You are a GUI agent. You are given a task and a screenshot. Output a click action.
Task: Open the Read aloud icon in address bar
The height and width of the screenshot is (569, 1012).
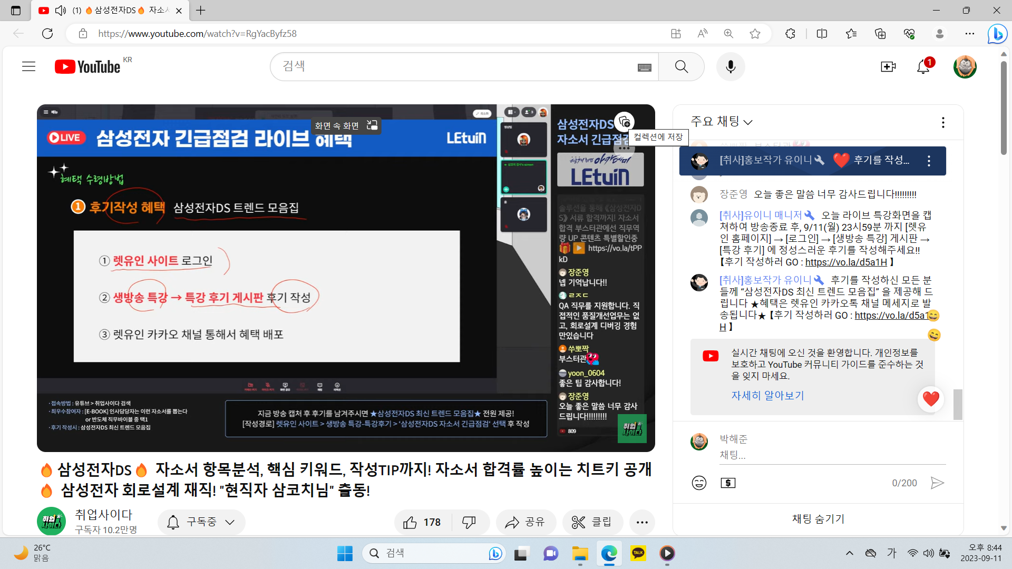click(702, 34)
